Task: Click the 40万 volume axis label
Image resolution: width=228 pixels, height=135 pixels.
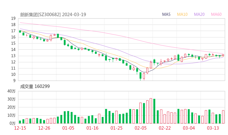Action: (11, 91)
